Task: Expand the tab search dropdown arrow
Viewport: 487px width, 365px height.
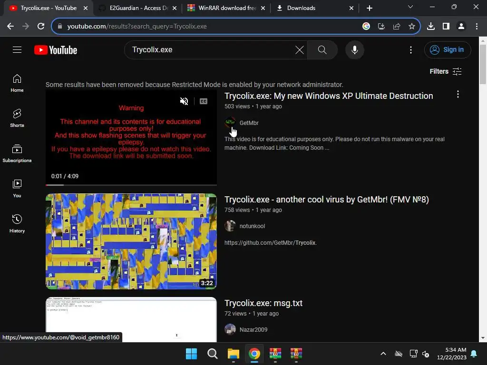Action: (410, 7)
